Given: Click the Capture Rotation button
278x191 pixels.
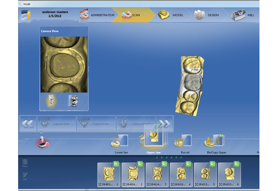Looking at the screenshot, I should click(x=136, y=123).
